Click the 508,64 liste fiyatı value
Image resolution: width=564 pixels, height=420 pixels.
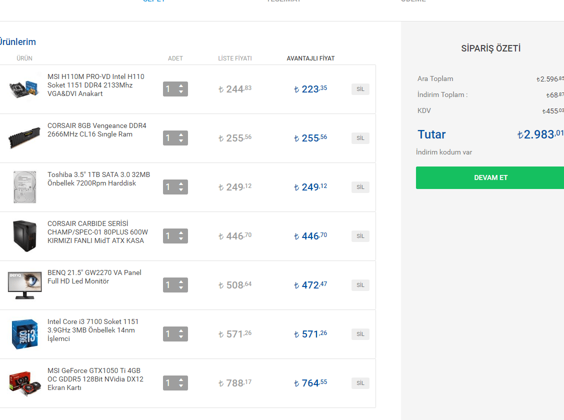point(235,285)
